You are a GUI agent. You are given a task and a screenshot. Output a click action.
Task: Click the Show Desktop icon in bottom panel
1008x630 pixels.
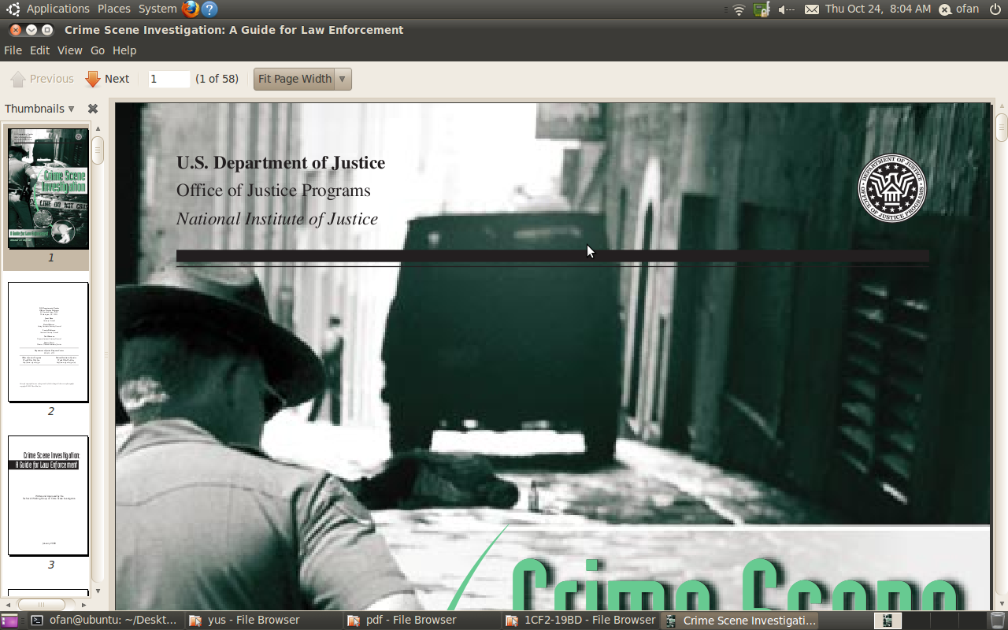point(9,621)
